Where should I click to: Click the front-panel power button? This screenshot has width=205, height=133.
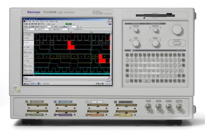[17, 89]
